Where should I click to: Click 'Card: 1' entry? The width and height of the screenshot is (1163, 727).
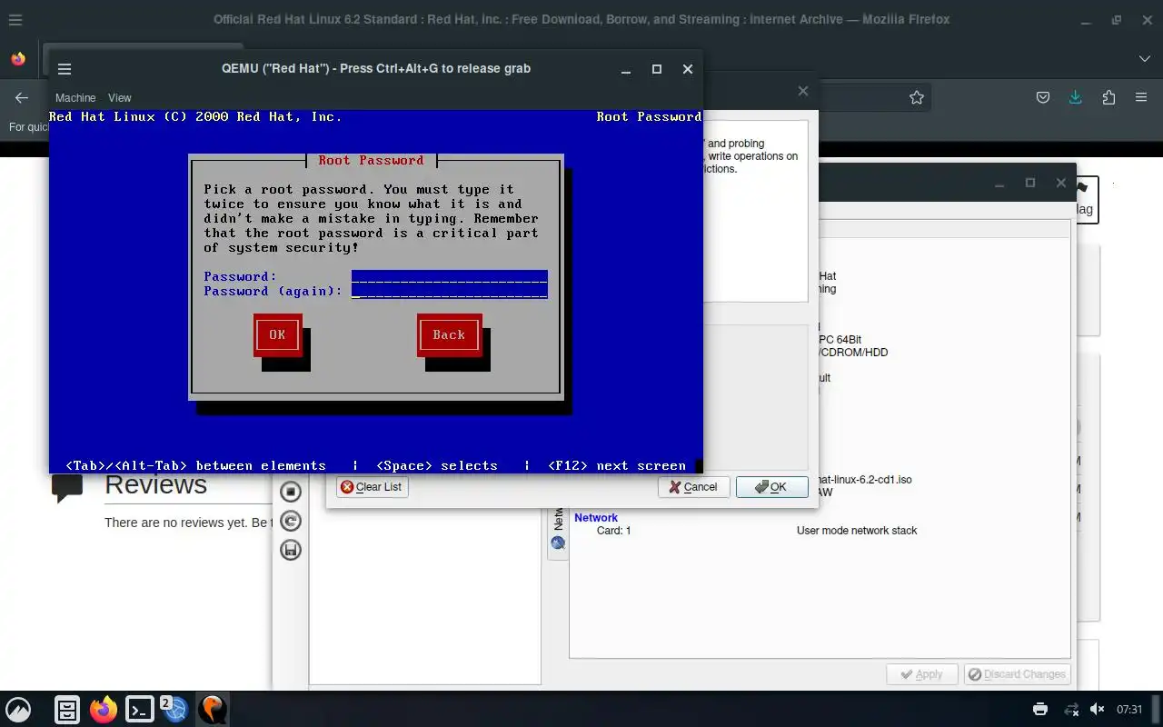coord(613,531)
